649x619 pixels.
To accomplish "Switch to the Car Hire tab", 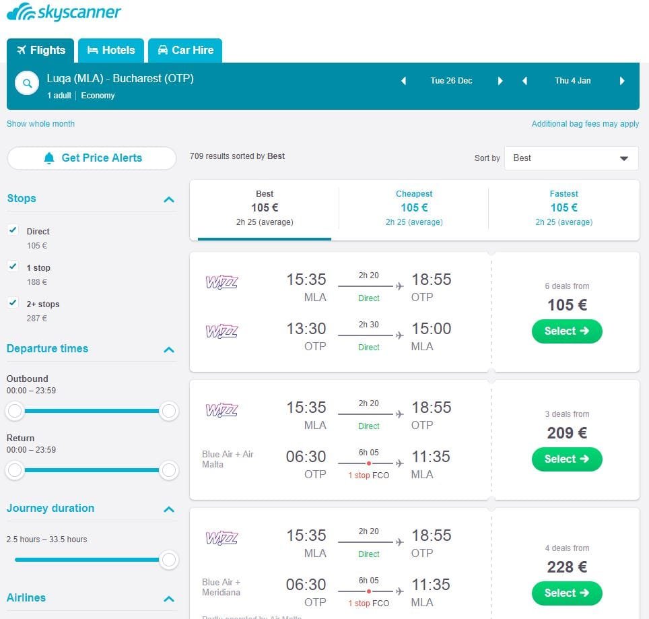I will coord(185,50).
